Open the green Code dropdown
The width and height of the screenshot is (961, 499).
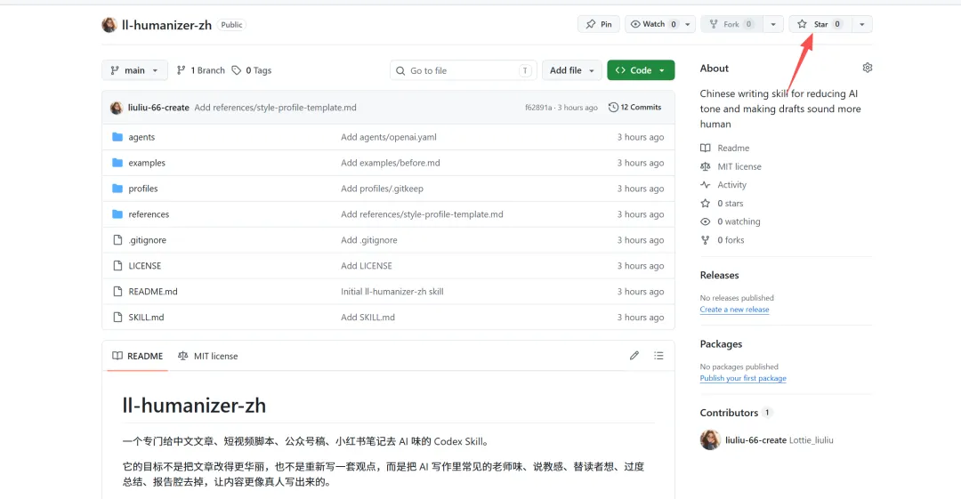click(641, 70)
